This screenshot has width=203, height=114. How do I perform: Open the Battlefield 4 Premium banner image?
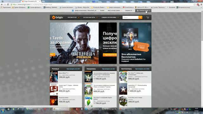point(74,43)
